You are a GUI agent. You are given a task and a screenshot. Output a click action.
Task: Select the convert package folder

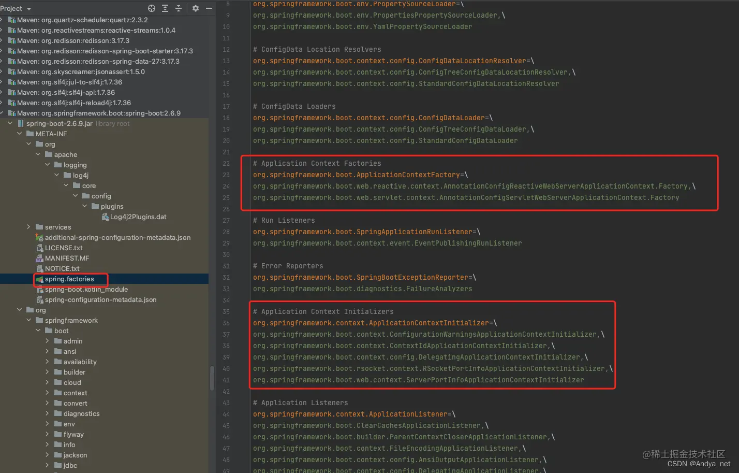coord(70,403)
